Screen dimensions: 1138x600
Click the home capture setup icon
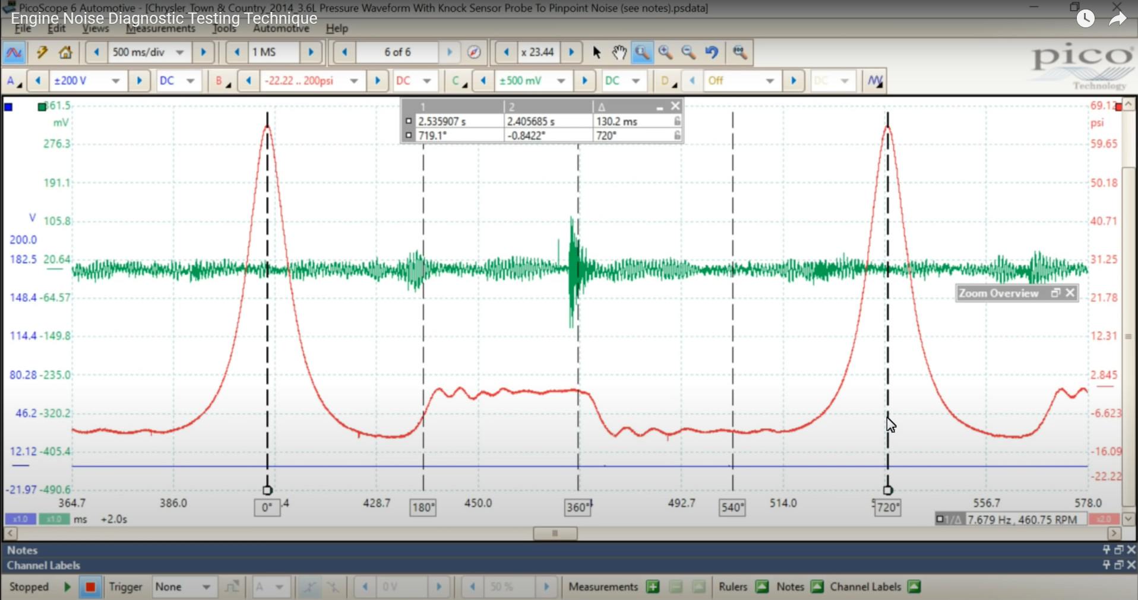pos(65,52)
